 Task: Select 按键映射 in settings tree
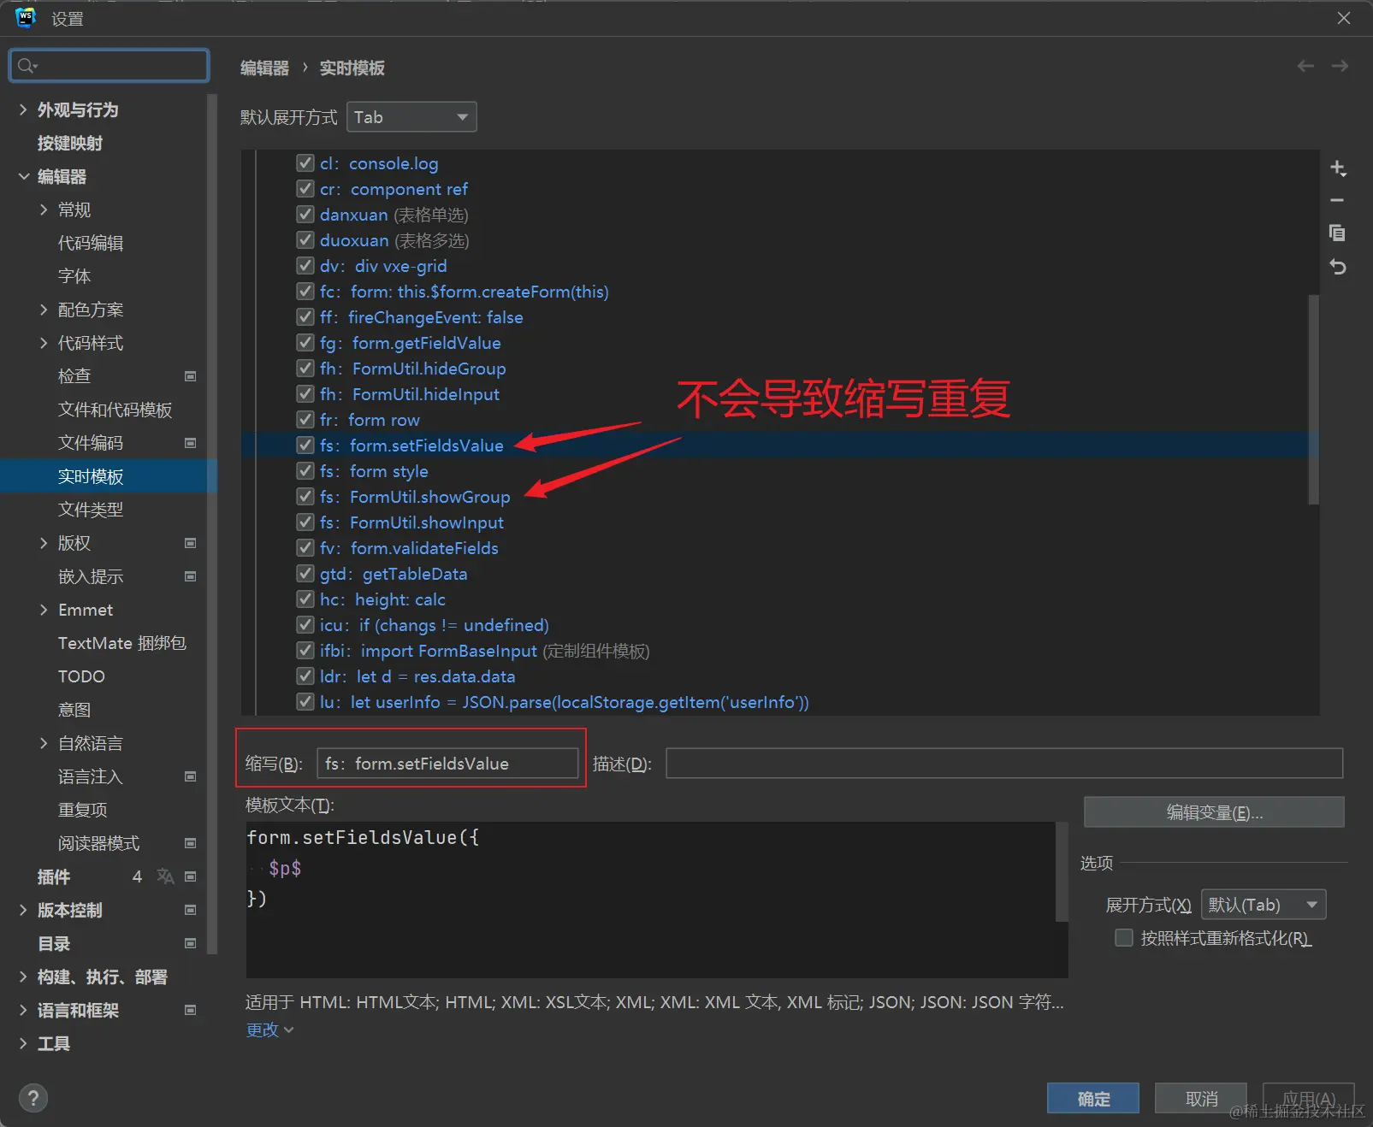(x=69, y=143)
